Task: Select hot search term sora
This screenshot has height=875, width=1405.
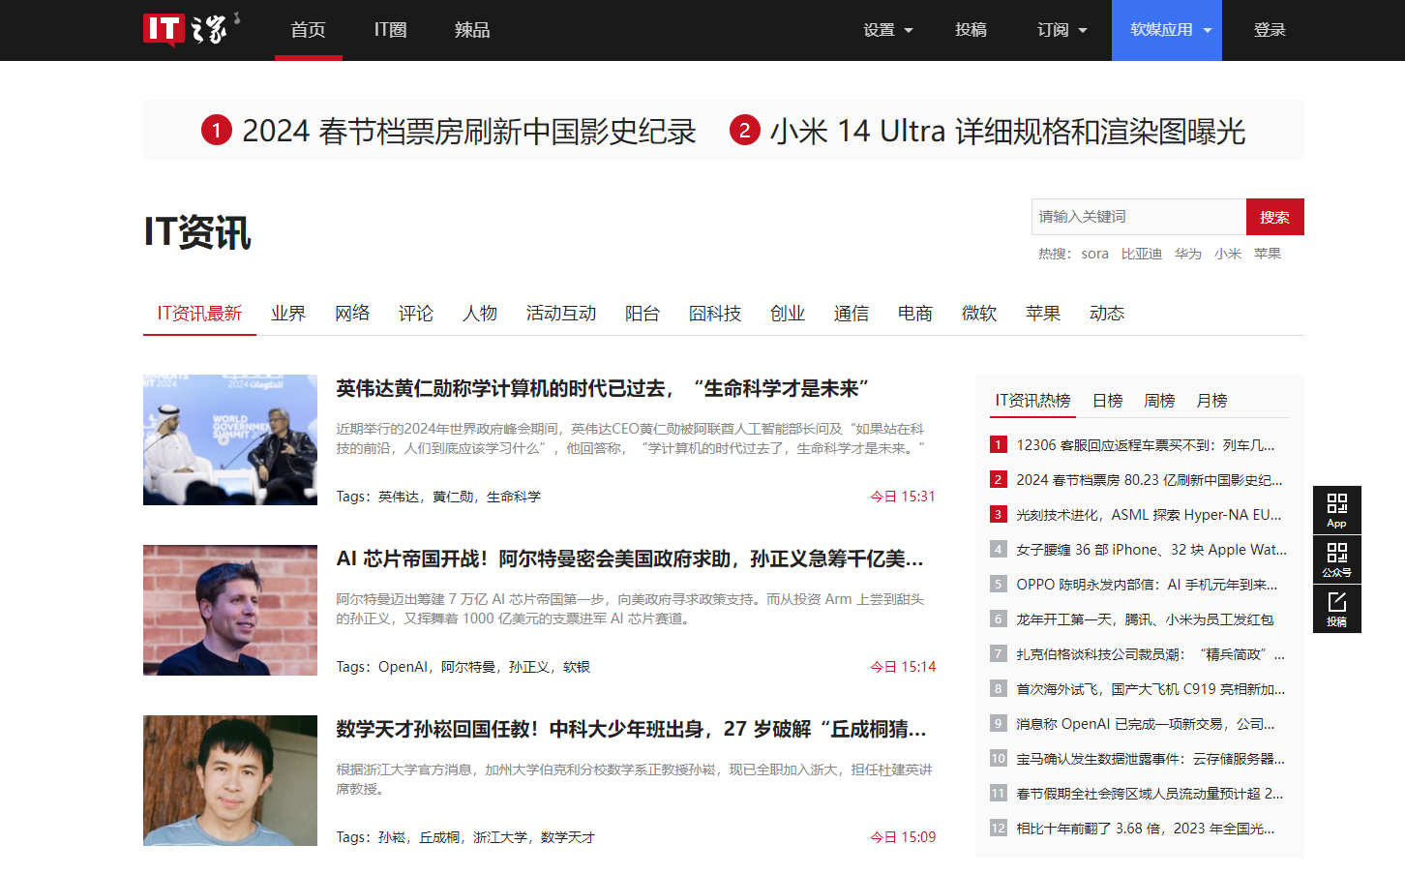Action: point(1094,254)
